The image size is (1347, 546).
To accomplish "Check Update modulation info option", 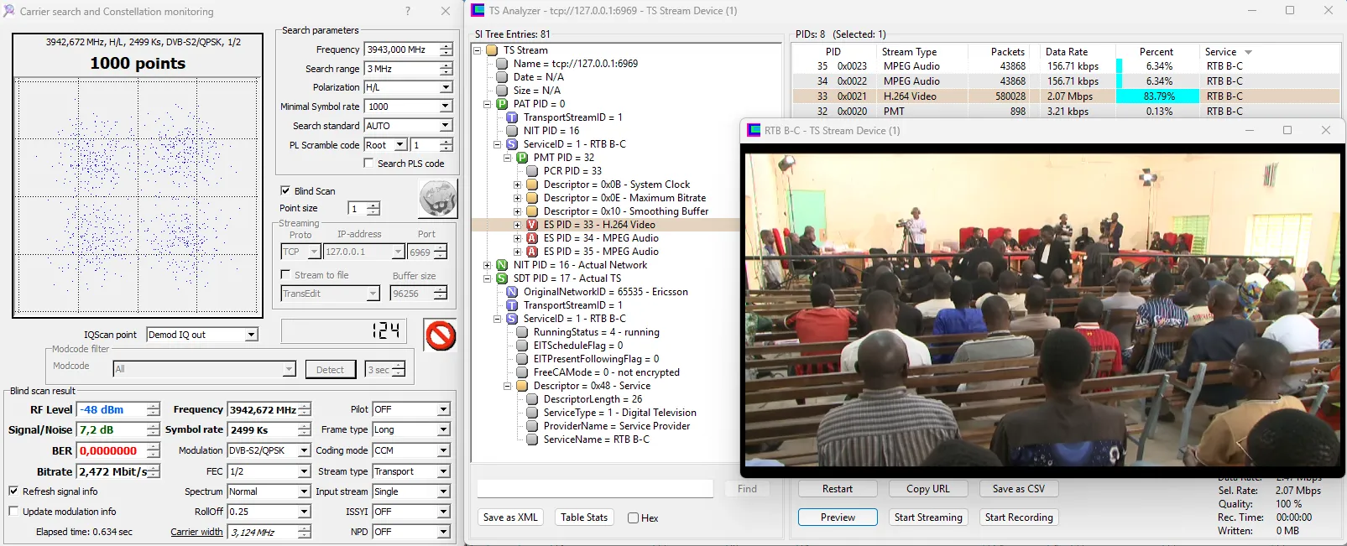I will pyautogui.click(x=13, y=512).
